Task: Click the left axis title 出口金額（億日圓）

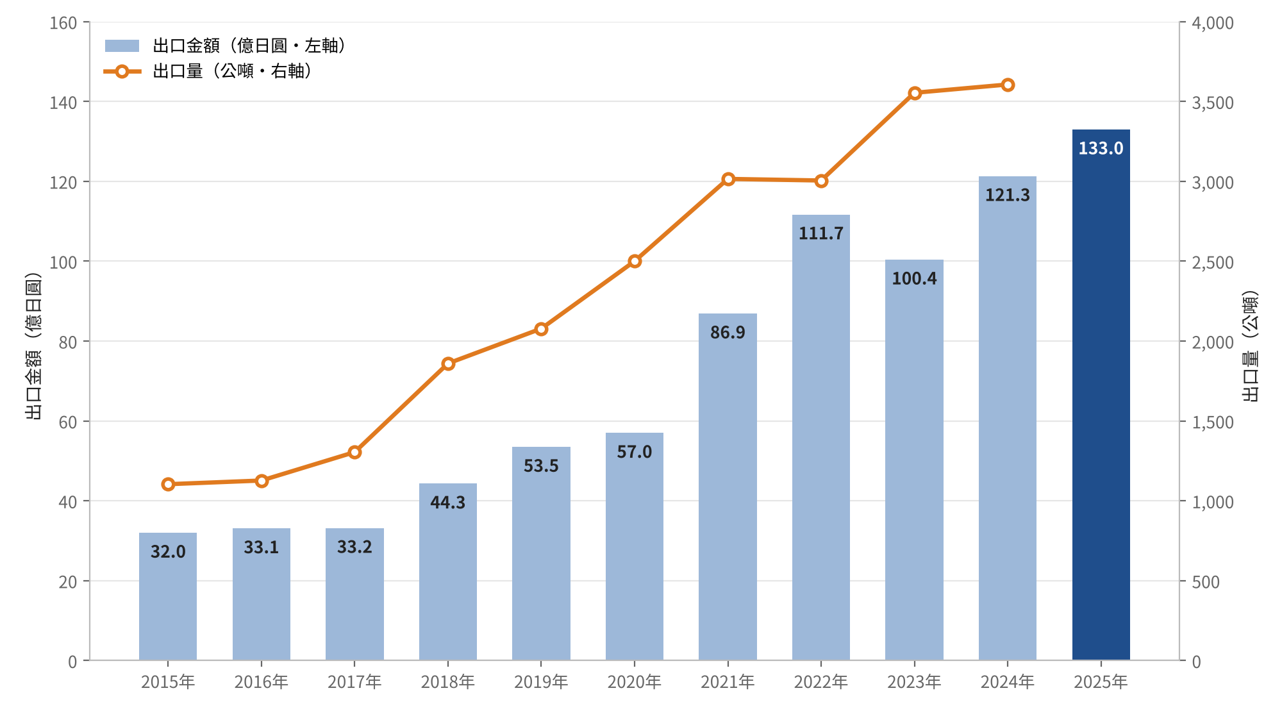Action: pyautogui.click(x=33, y=346)
